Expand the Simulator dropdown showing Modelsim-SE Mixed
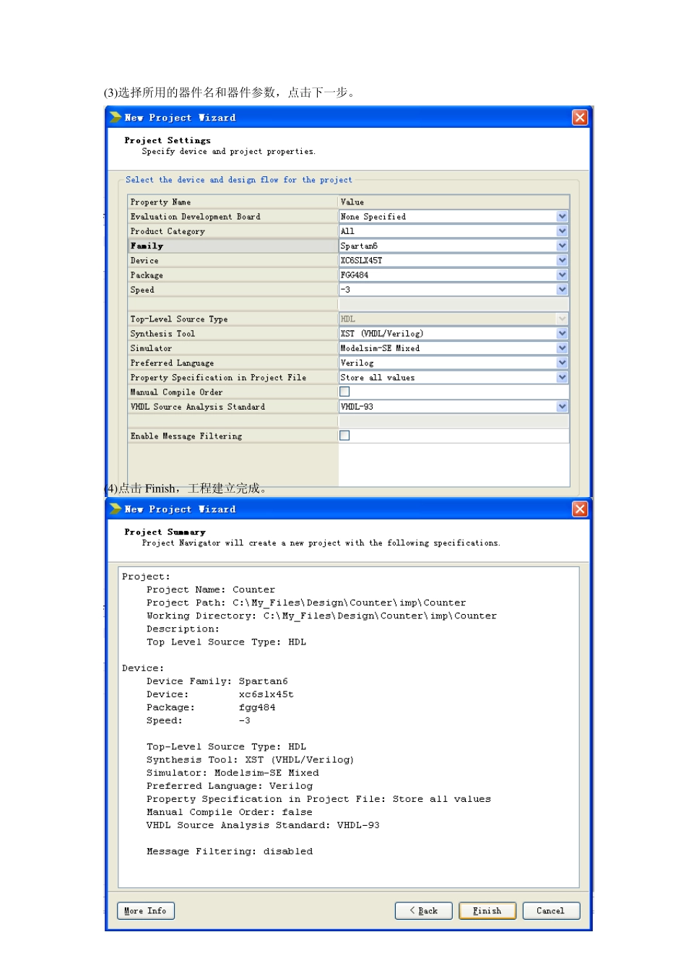Screen dimensions: 686x971 coord(562,348)
